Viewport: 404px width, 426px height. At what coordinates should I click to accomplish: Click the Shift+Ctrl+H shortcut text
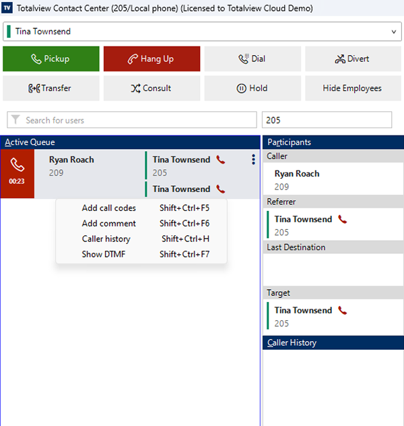pyautogui.click(x=186, y=239)
